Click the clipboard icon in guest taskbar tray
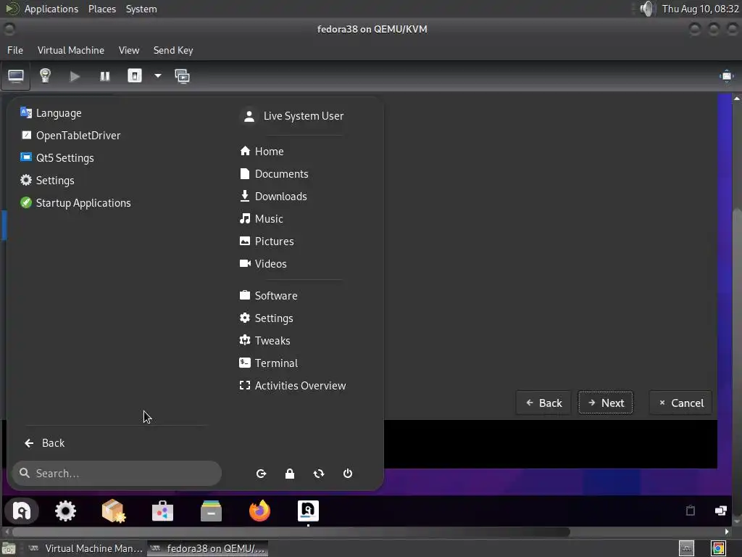The height and width of the screenshot is (557, 742). coord(691,511)
